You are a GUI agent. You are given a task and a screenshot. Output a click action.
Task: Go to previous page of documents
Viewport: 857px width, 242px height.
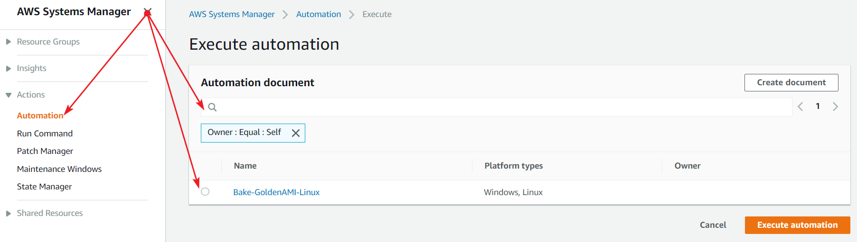pos(800,107)
